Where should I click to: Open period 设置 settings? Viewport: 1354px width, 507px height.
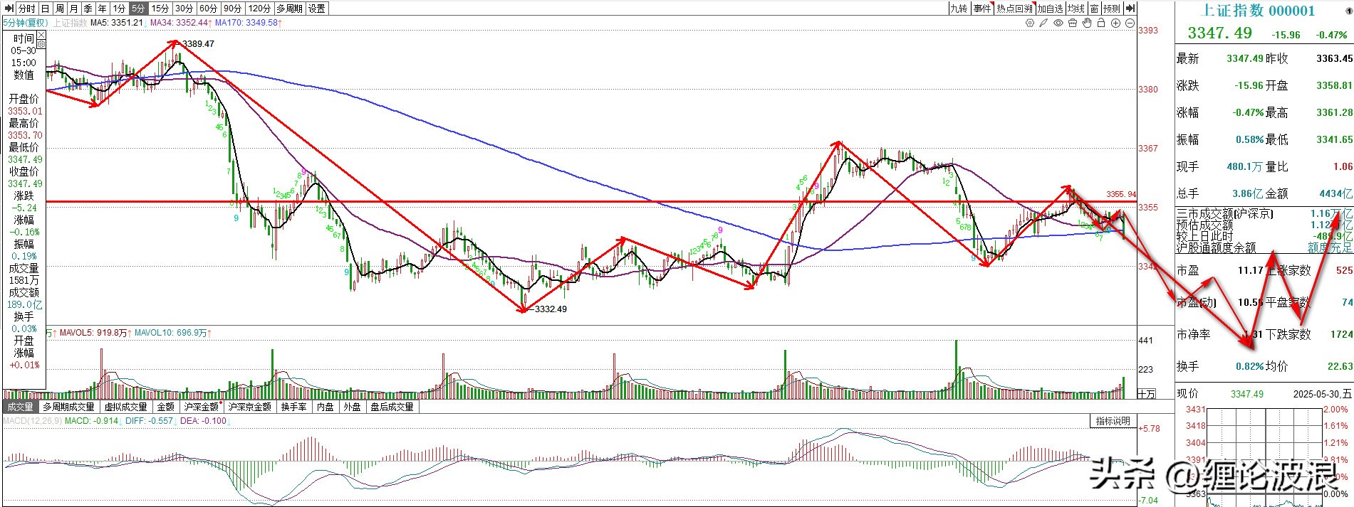click(317, 9)
